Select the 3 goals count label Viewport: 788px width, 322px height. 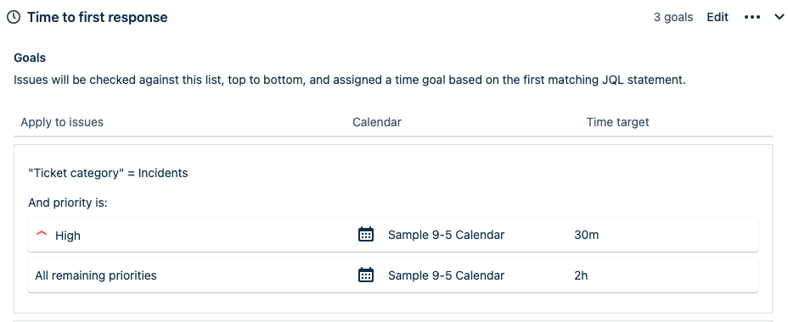pos(673,17)
